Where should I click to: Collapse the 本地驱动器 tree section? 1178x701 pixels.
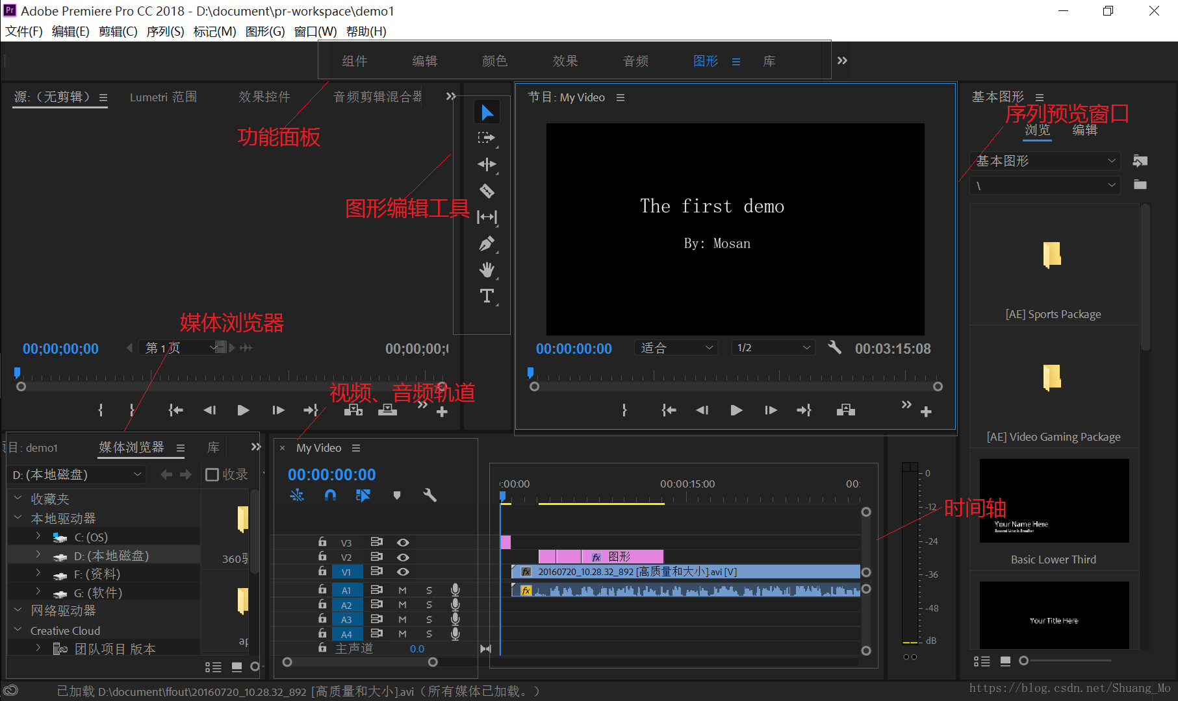18,518
